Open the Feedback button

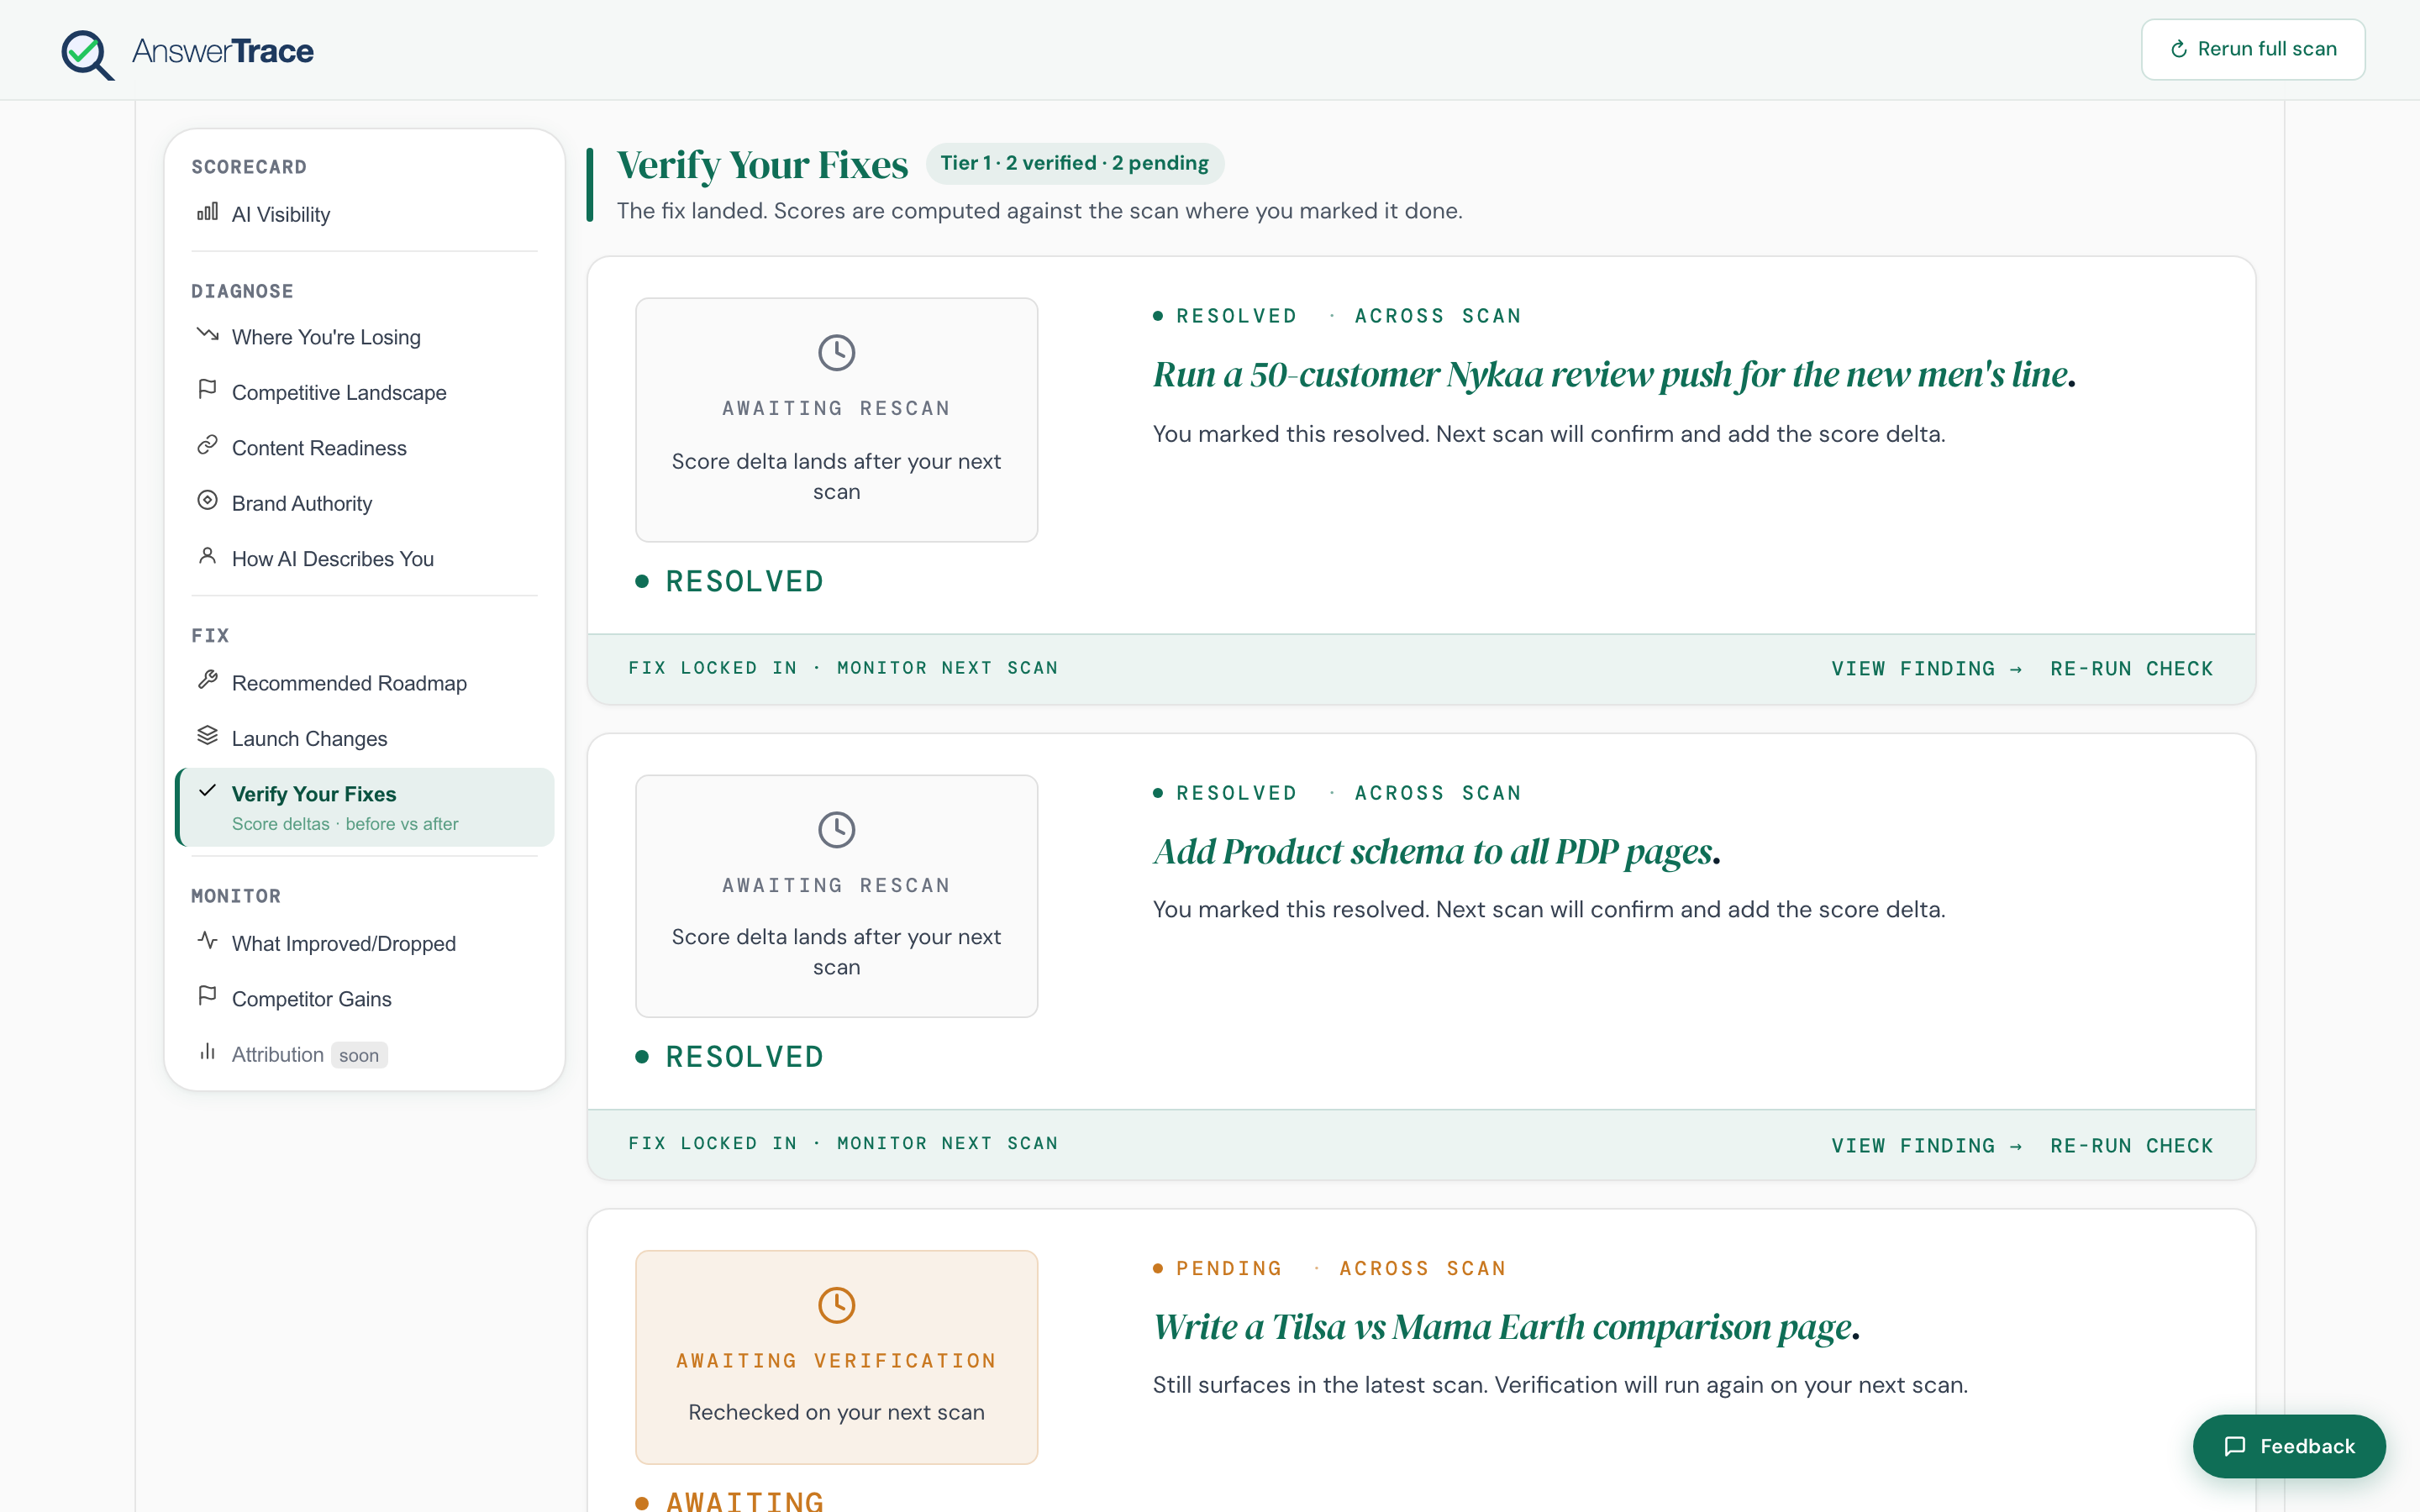pos(2289,1446)
